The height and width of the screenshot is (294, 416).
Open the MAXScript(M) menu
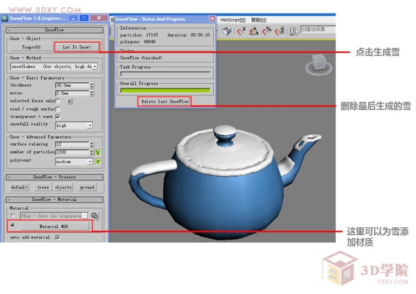coord(232,20)
